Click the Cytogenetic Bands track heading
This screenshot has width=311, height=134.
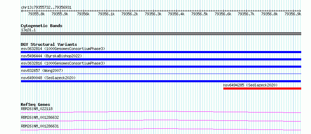[42, 26]
